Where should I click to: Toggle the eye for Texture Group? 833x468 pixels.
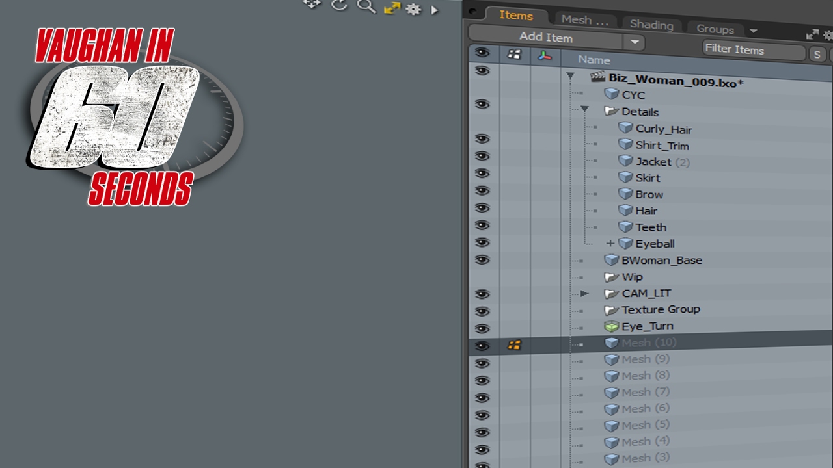coord(482,311)
